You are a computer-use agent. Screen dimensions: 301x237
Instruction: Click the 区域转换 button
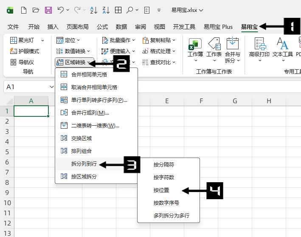tap(74, 62)
